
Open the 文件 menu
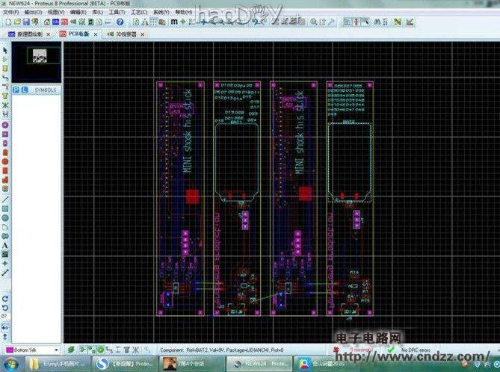click(x=10, y=13)
